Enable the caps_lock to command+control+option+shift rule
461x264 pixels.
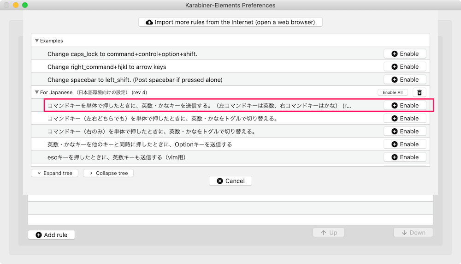pyautogui.click(x=405, y=54)
